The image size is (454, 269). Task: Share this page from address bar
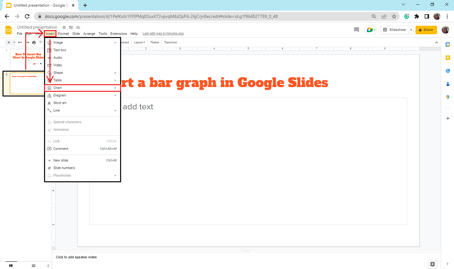384,16
